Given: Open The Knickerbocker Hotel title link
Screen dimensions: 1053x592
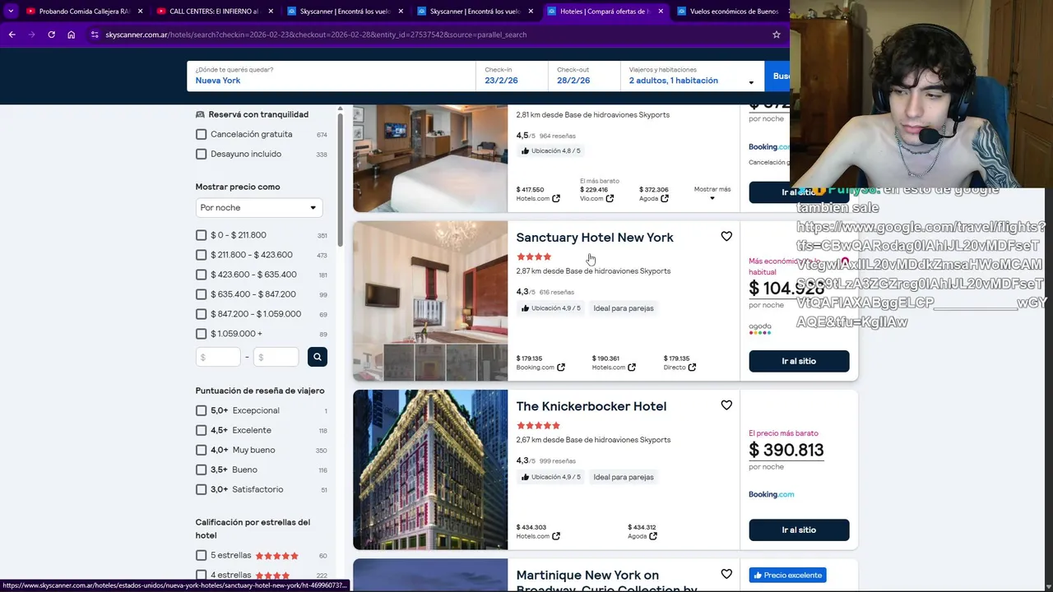Looking at the screenshot, I should point(591,406).
